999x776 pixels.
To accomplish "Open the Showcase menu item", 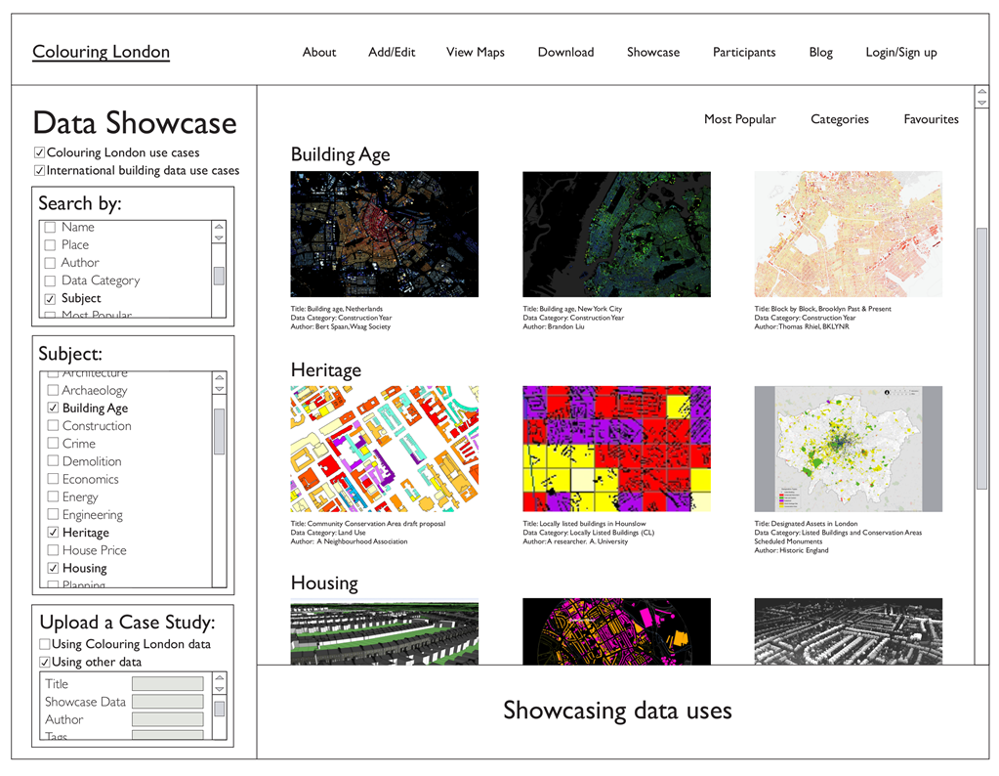I will [x=652, y=53].
